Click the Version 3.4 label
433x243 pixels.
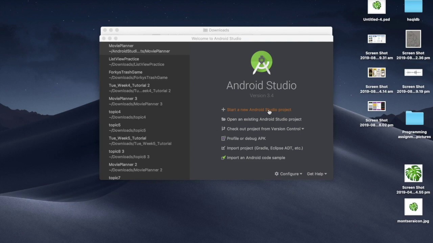(x=261, y=96)
